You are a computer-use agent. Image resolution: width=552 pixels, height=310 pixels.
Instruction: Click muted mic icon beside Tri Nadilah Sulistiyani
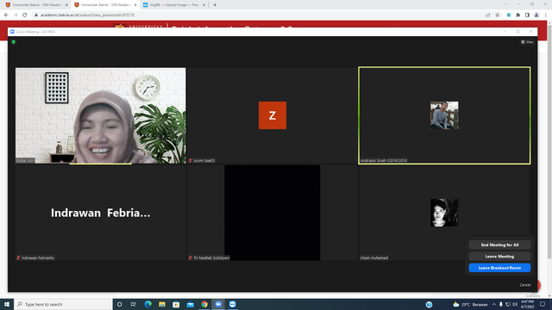tap(191, 257)
